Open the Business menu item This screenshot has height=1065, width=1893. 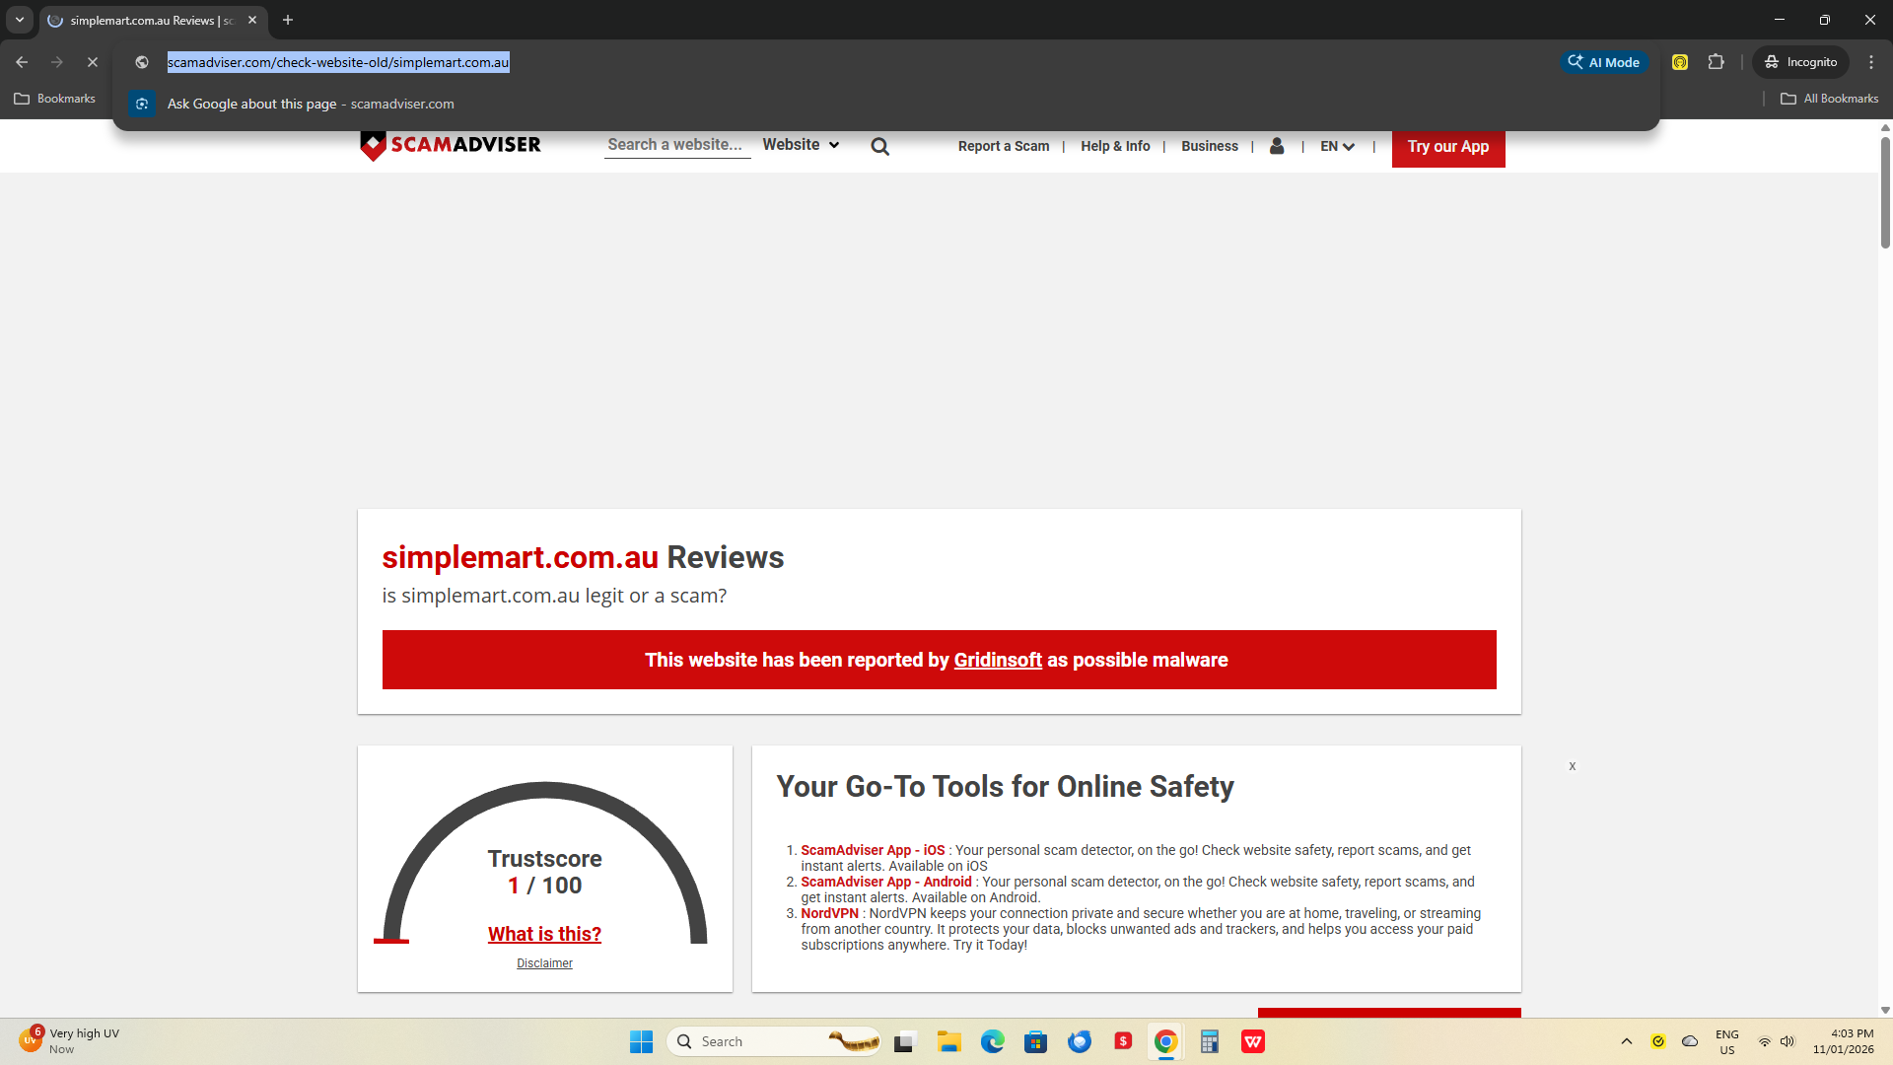(x=1210, y=146)
